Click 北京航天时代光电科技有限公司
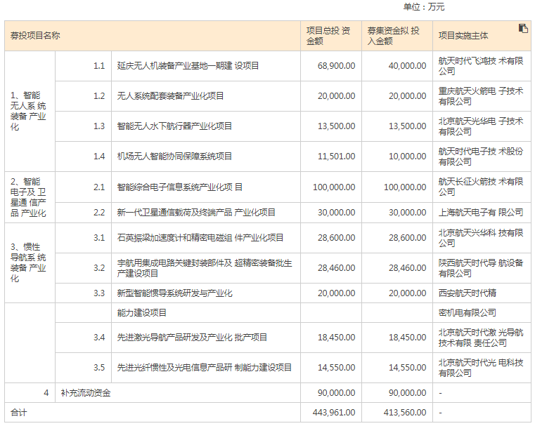This screenshot has width=535, height=426. (481, 368)
